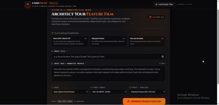Focus the Movie Title input field
Screen dimensions: 219x105
pyautogui.click(x=108, y=57)
